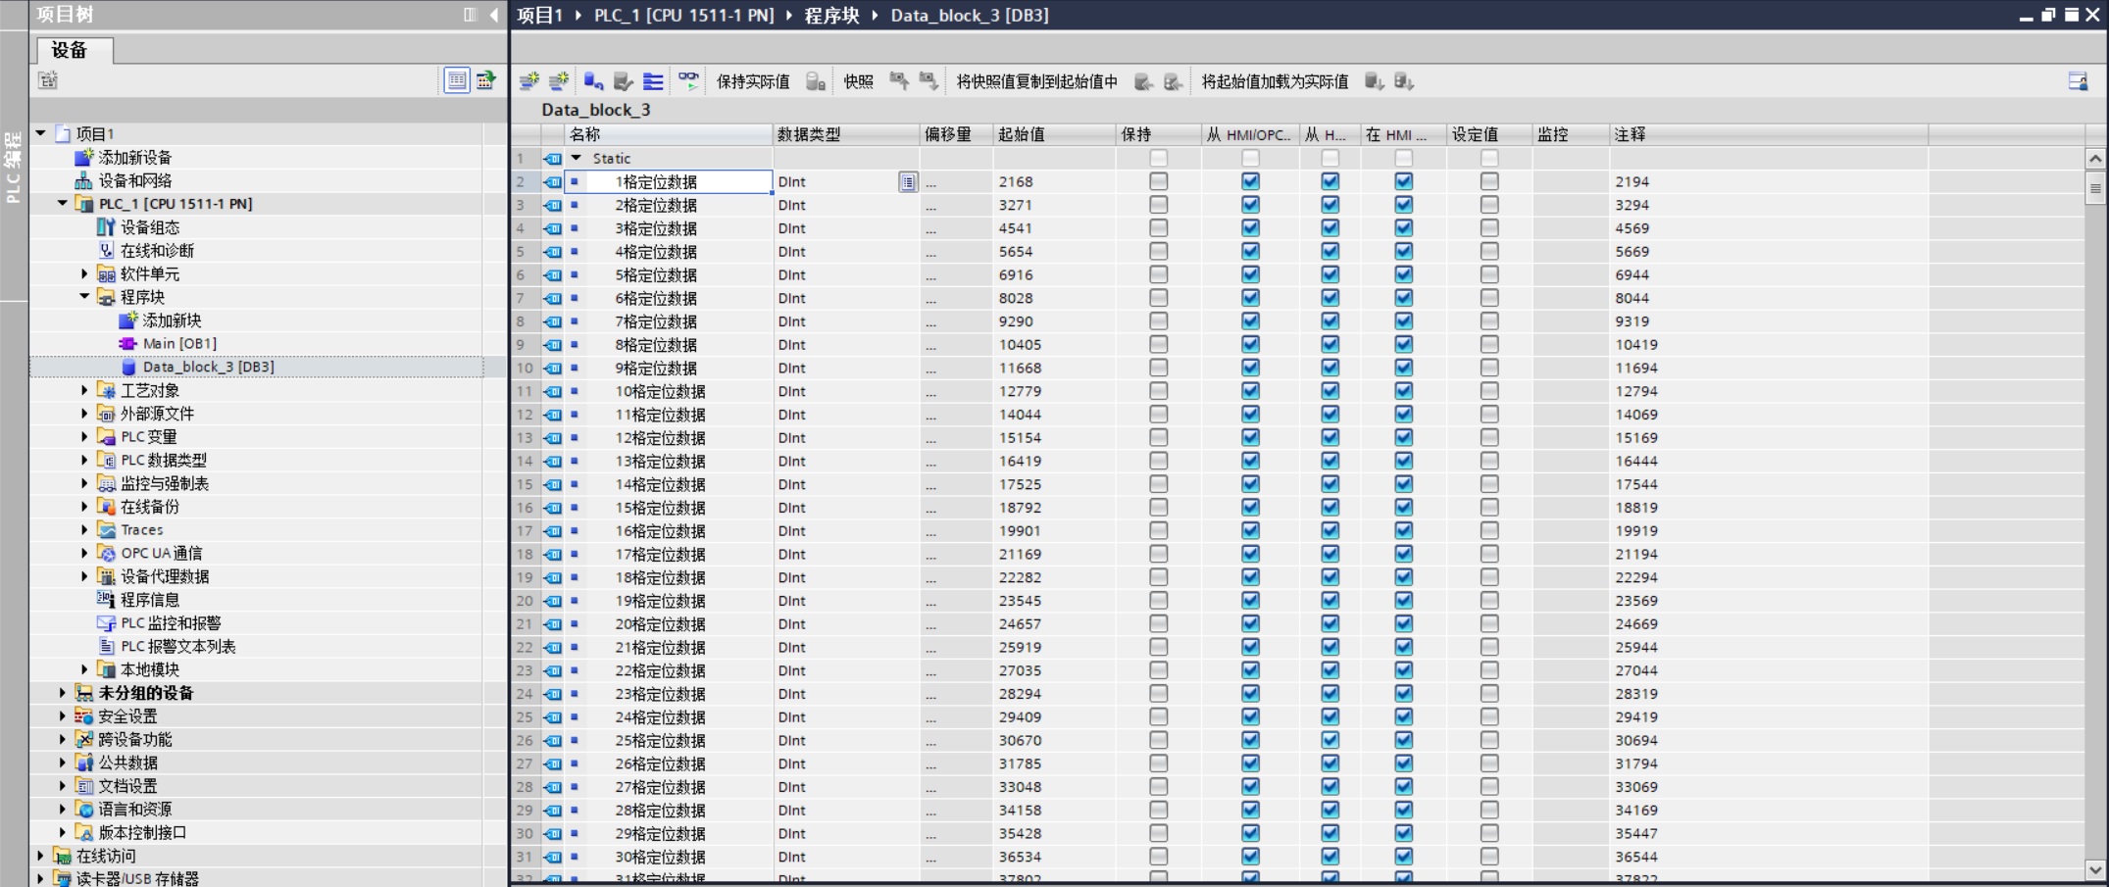The height and width of the screenshot is (887, 2109).
Task: Enable 保持 checkbox for 1格定位数据
Action: coord(1158,181)
